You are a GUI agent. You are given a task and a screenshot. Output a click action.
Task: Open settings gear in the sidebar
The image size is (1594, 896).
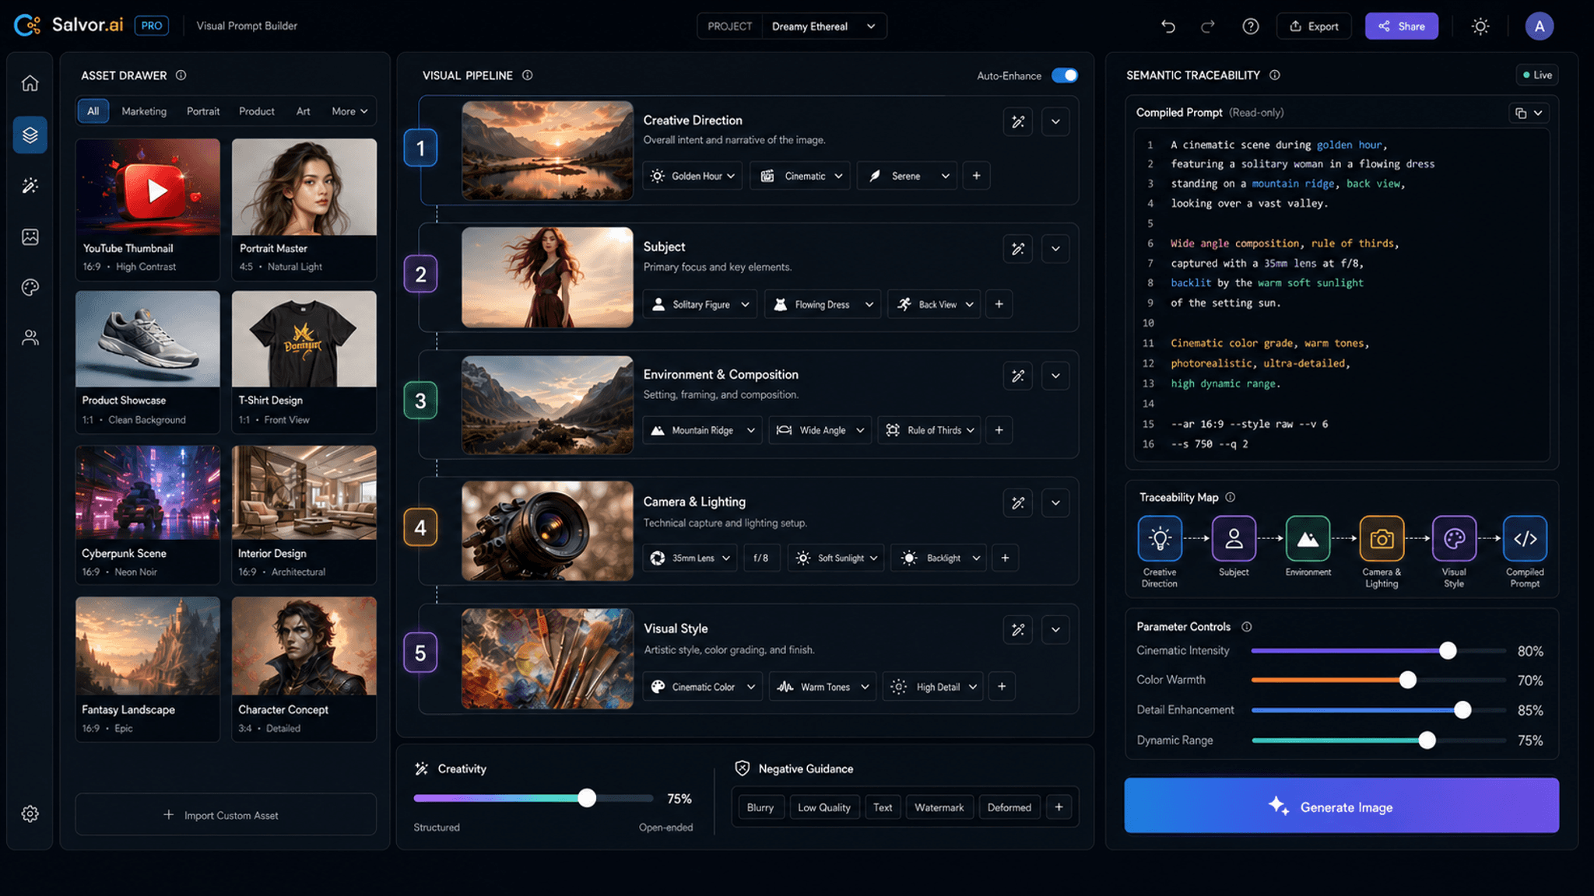30,814
